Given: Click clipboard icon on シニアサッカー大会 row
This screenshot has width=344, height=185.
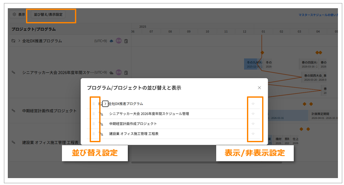Looking at the screenshot, I should point(126,73).
